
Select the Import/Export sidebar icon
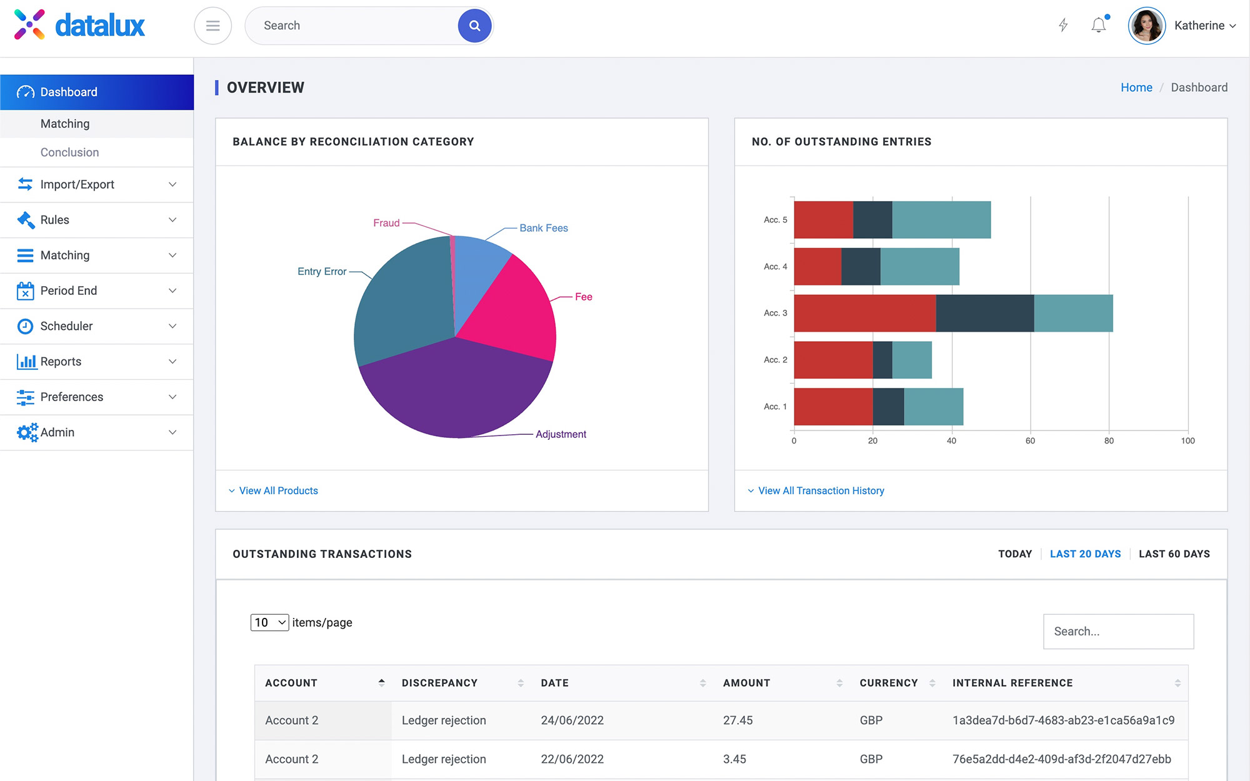click(x=24, y=184)
